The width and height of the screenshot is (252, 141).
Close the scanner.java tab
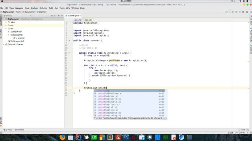(x=80, y=16)
